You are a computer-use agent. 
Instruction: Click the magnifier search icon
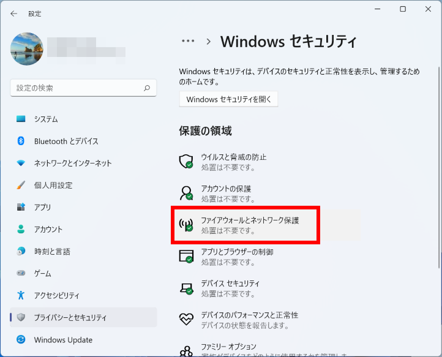coord(147,88)
